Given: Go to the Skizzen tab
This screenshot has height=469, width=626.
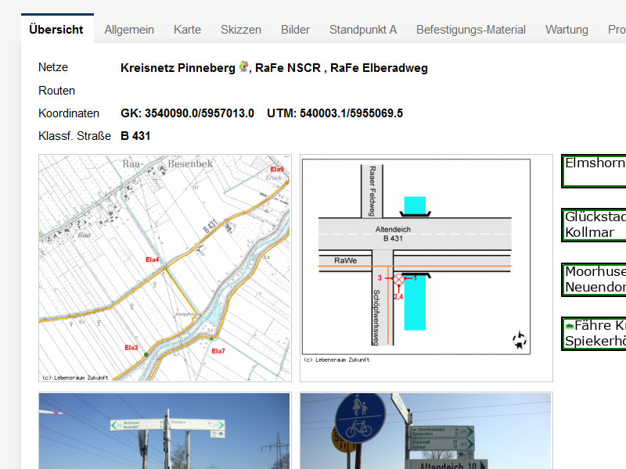Looking at the screenshot, I should click(x=241, y=30).
